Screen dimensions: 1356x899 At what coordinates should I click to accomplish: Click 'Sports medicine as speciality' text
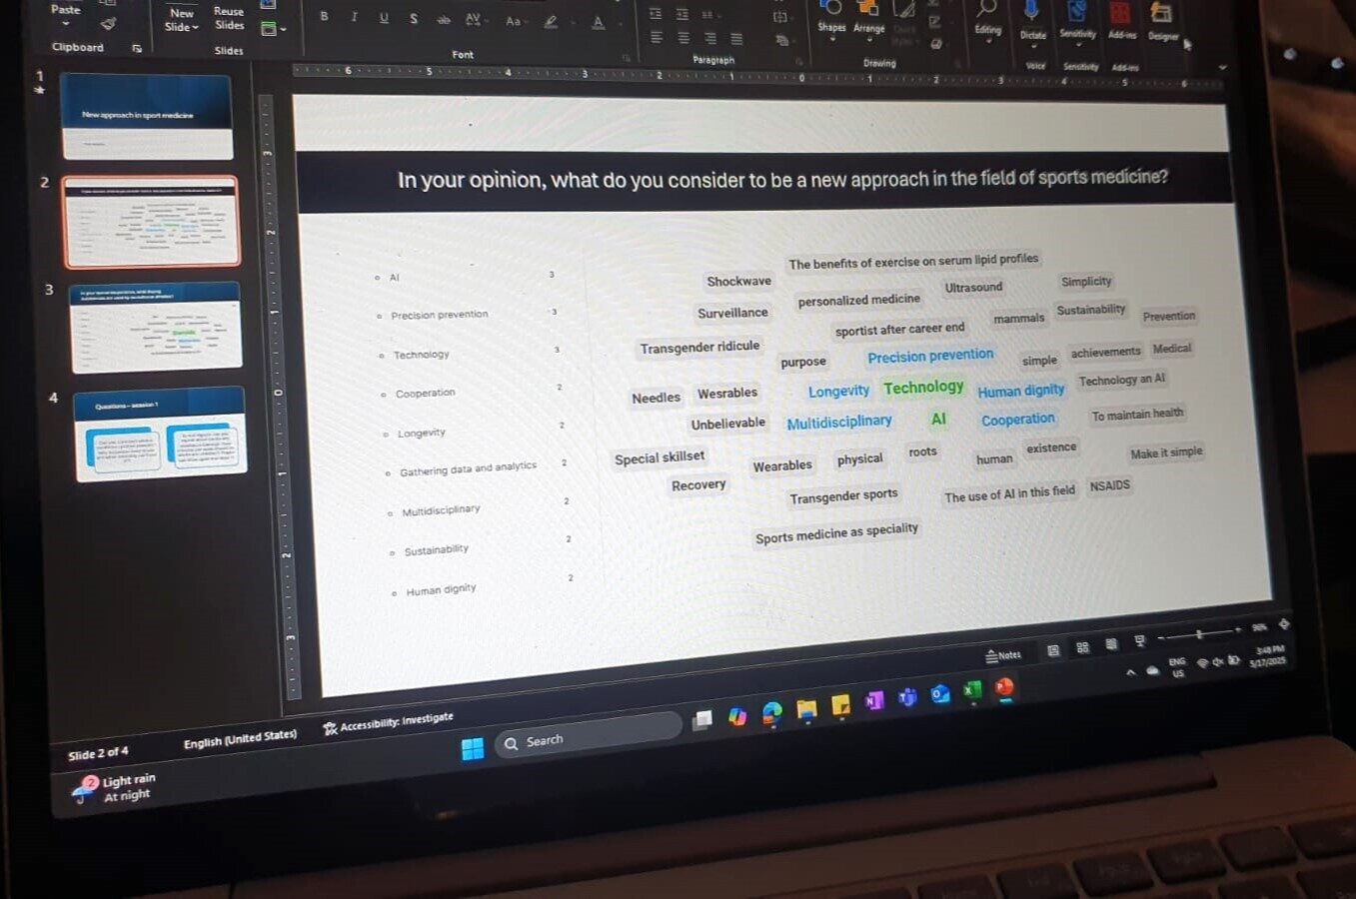836,533
